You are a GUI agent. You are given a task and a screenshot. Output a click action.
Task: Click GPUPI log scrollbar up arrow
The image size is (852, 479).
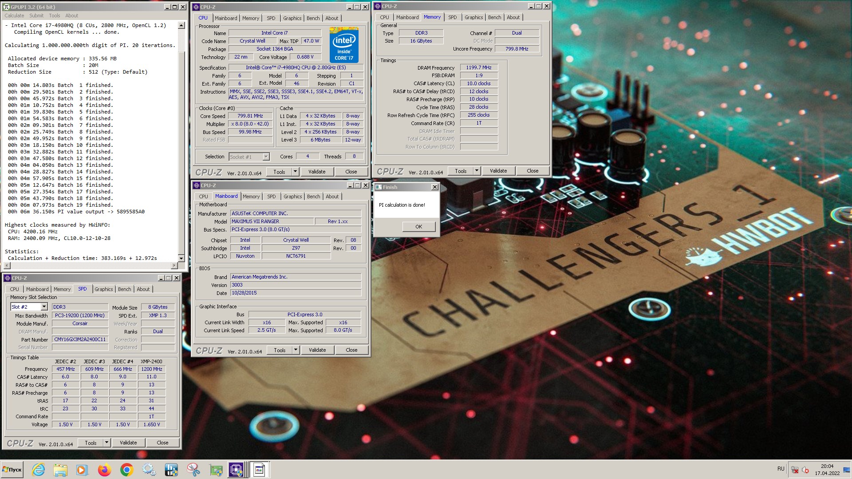[181, 25]
